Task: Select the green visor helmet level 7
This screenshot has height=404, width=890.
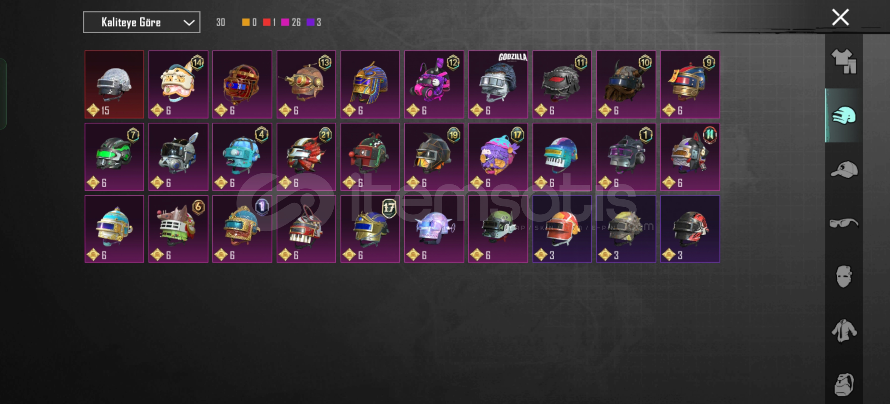Action: click(x=114, y=157)
